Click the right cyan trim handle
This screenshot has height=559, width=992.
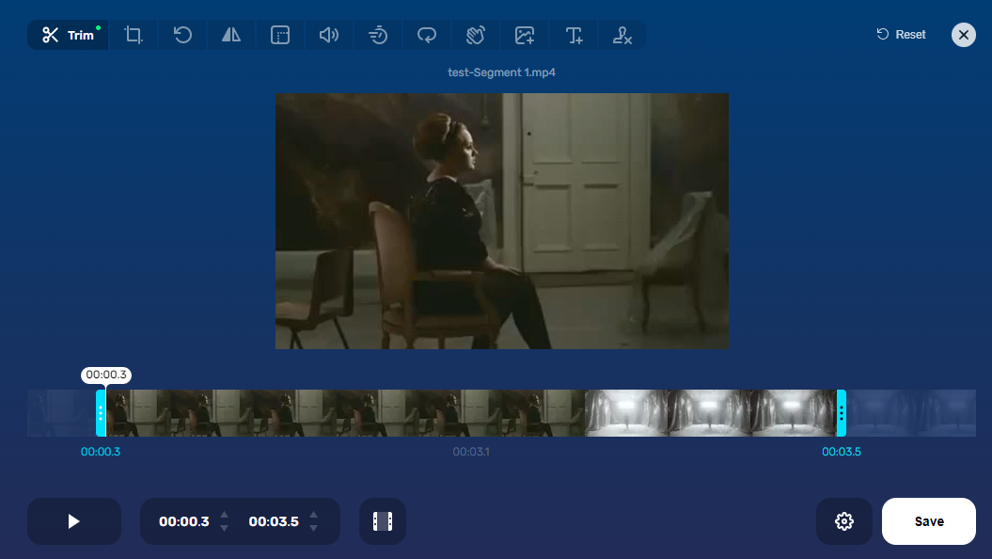[842, 413]
